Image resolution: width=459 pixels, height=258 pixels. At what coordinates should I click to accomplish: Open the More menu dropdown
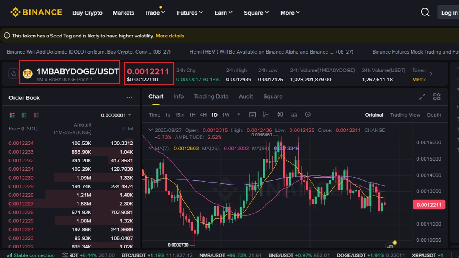(290, 13)
